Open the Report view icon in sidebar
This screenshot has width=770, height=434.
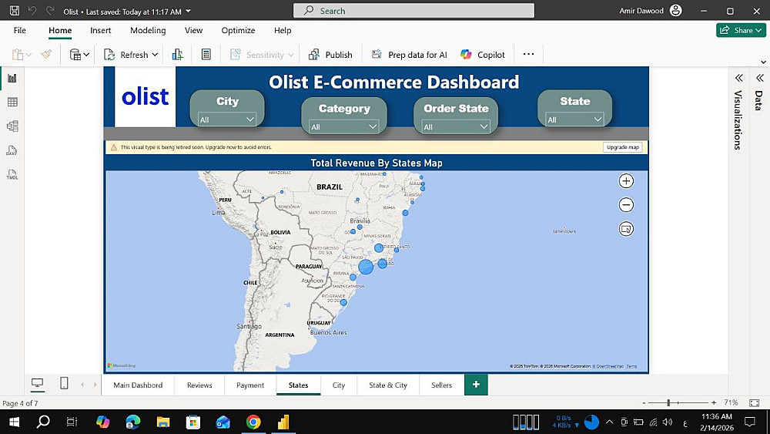(x=12, y=78)
